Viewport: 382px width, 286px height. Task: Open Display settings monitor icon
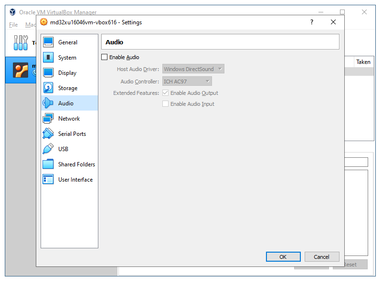pyautogui.click(x=48, y=73)
